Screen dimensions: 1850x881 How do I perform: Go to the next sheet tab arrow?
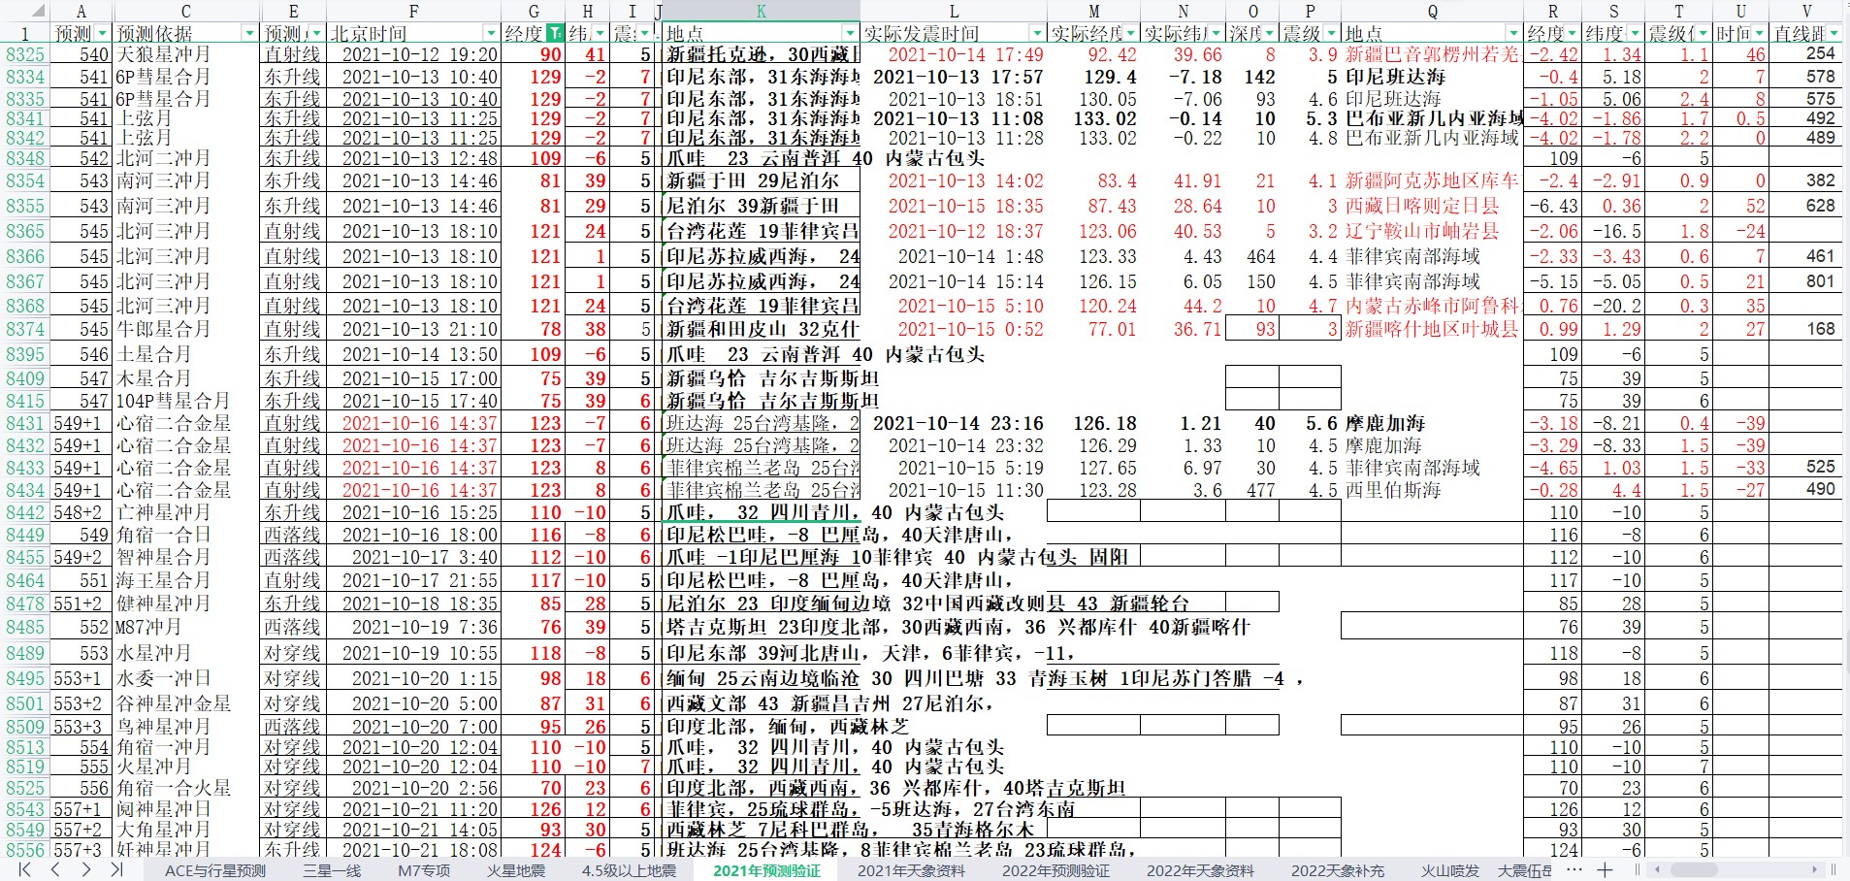pyautogui.click(x=86, y=869)
